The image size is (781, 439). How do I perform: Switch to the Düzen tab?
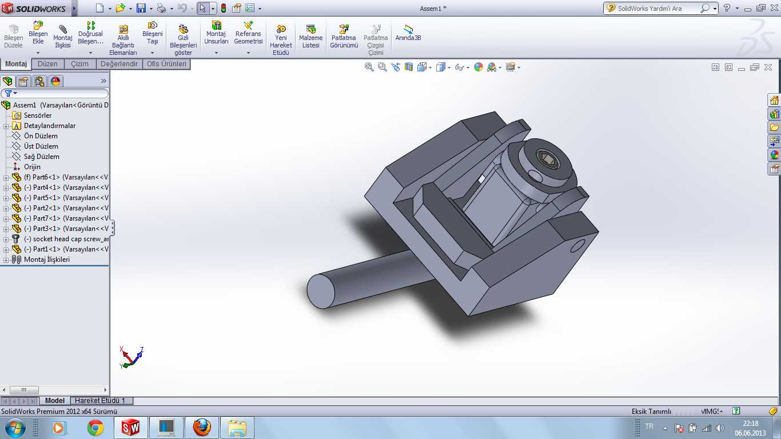click(x=48, y=64)
